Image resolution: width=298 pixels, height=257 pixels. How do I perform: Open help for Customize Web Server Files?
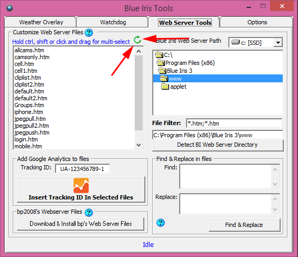(89, 33)
